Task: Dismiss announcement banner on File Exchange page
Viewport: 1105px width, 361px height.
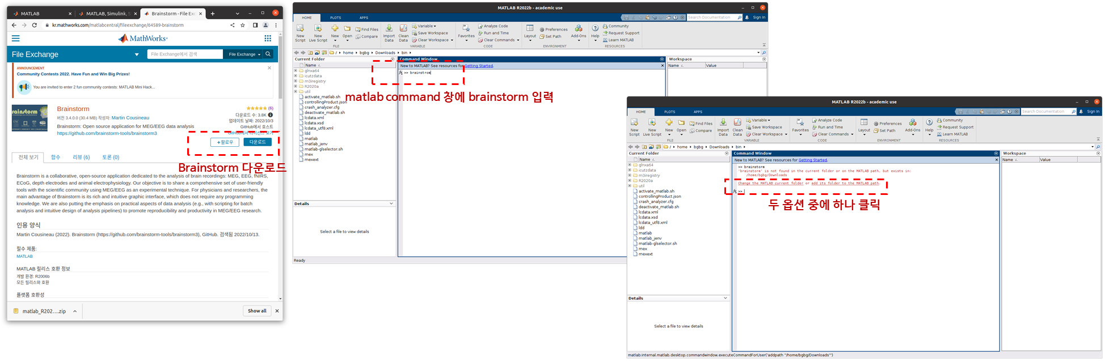Action: pos(269,68)
